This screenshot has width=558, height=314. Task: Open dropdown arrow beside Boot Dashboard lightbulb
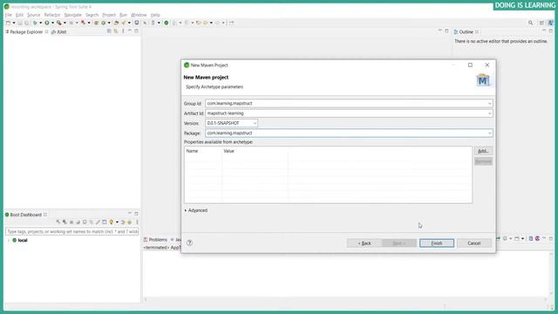(x=117, y=222)
